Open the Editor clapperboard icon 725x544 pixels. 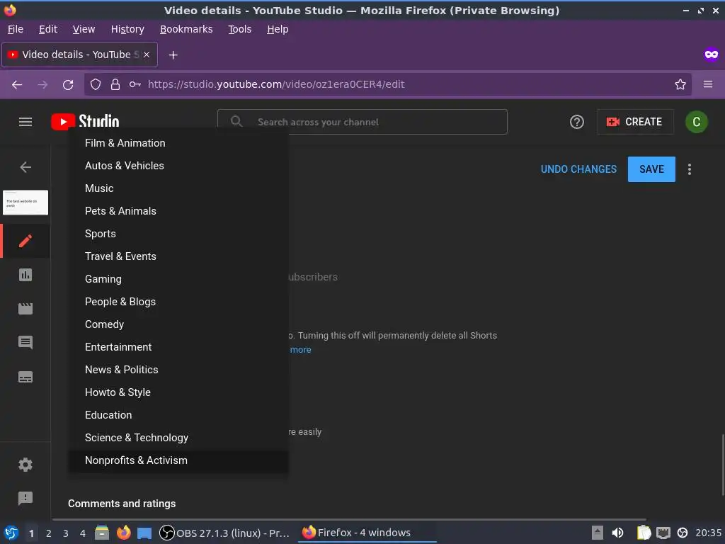tap(25, 309)
